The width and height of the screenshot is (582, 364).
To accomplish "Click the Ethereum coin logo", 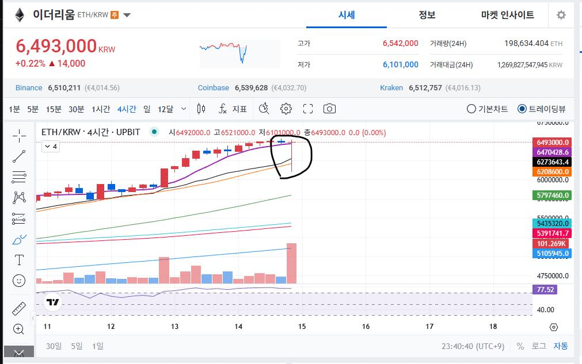I will [20, 15].
